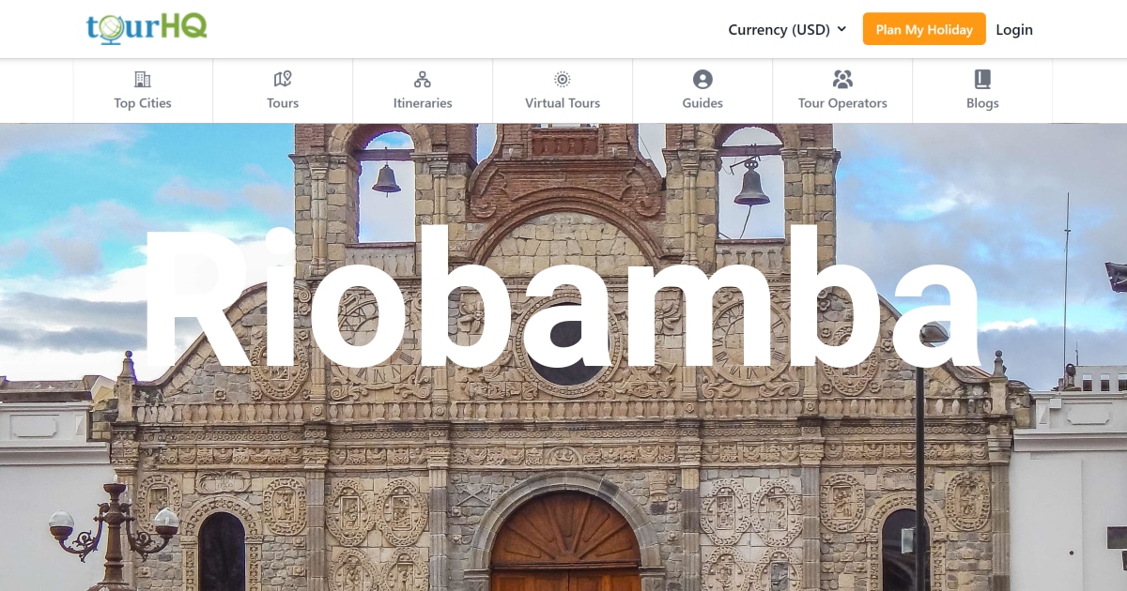This screenshot has height=591, width=1127.
Task: Open the Virtual Tours section
Action: coord(562,103)
